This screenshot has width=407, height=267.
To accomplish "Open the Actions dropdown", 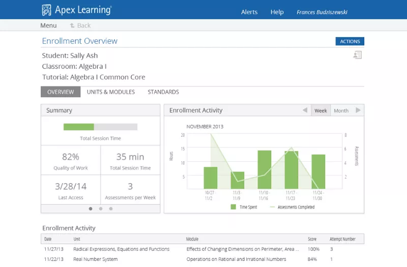I will point(350,42).
